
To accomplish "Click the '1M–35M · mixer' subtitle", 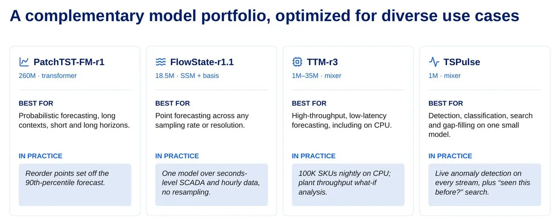I will point(316,75).
